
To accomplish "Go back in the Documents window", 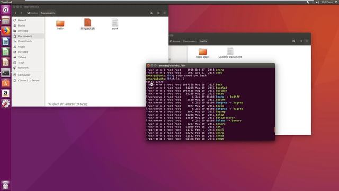I will tap(16, 13).
